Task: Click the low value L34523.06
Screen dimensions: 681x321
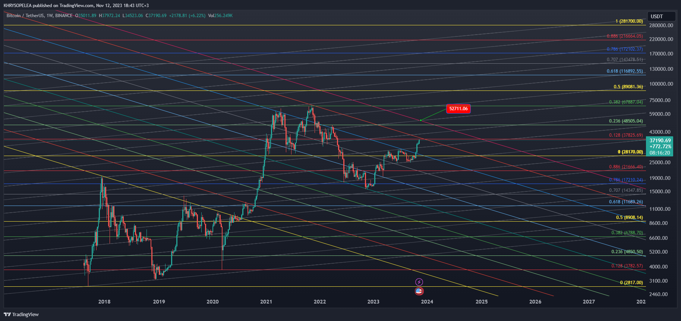Action: (x=133, y=16)
